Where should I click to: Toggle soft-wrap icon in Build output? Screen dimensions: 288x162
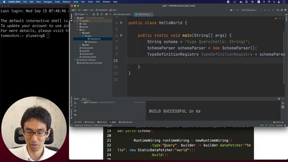point(283,103)
